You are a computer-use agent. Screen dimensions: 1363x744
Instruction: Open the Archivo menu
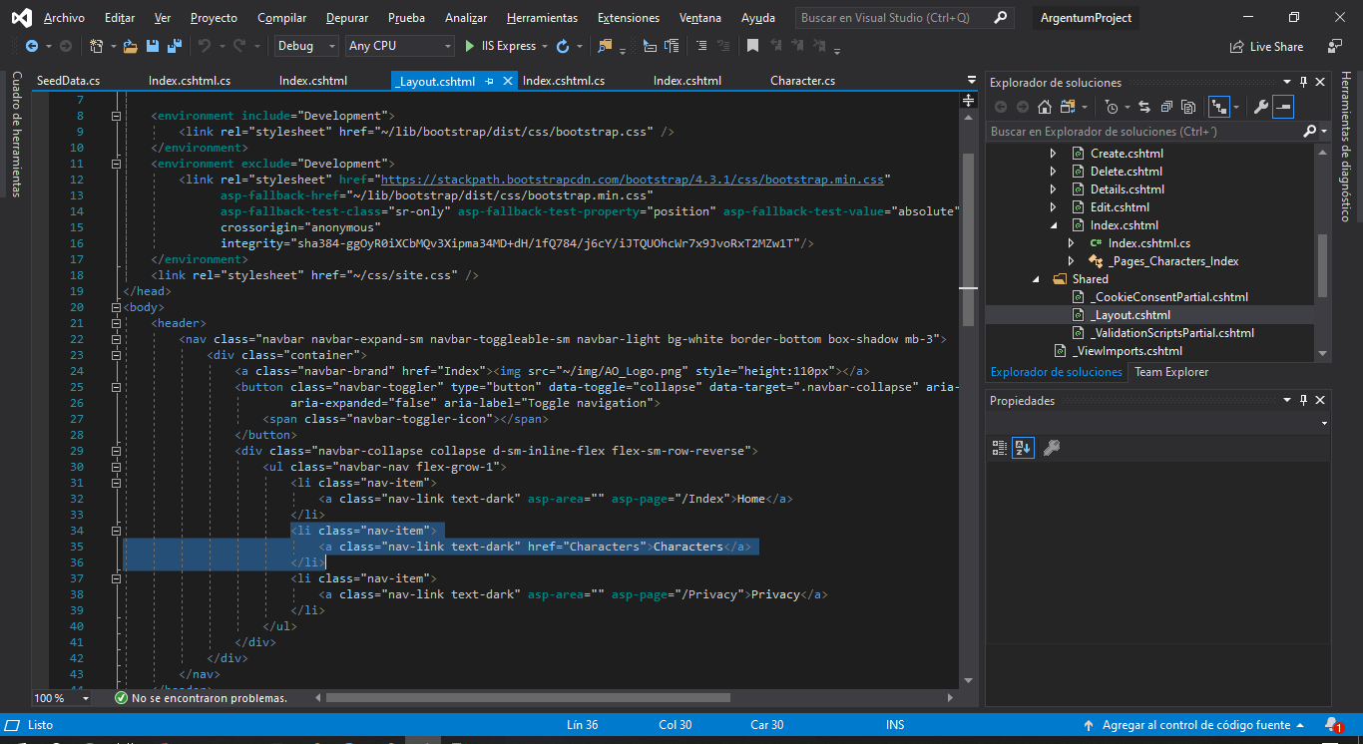pyautogui.click(x=64, y=18)
